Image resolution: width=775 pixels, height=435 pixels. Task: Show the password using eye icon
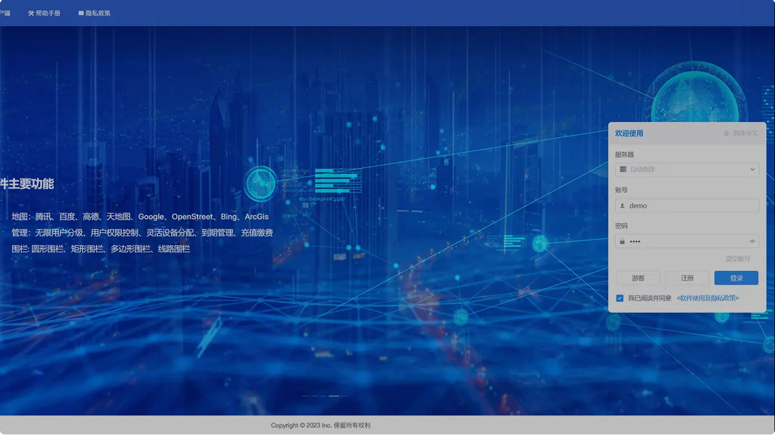point(752,241)
